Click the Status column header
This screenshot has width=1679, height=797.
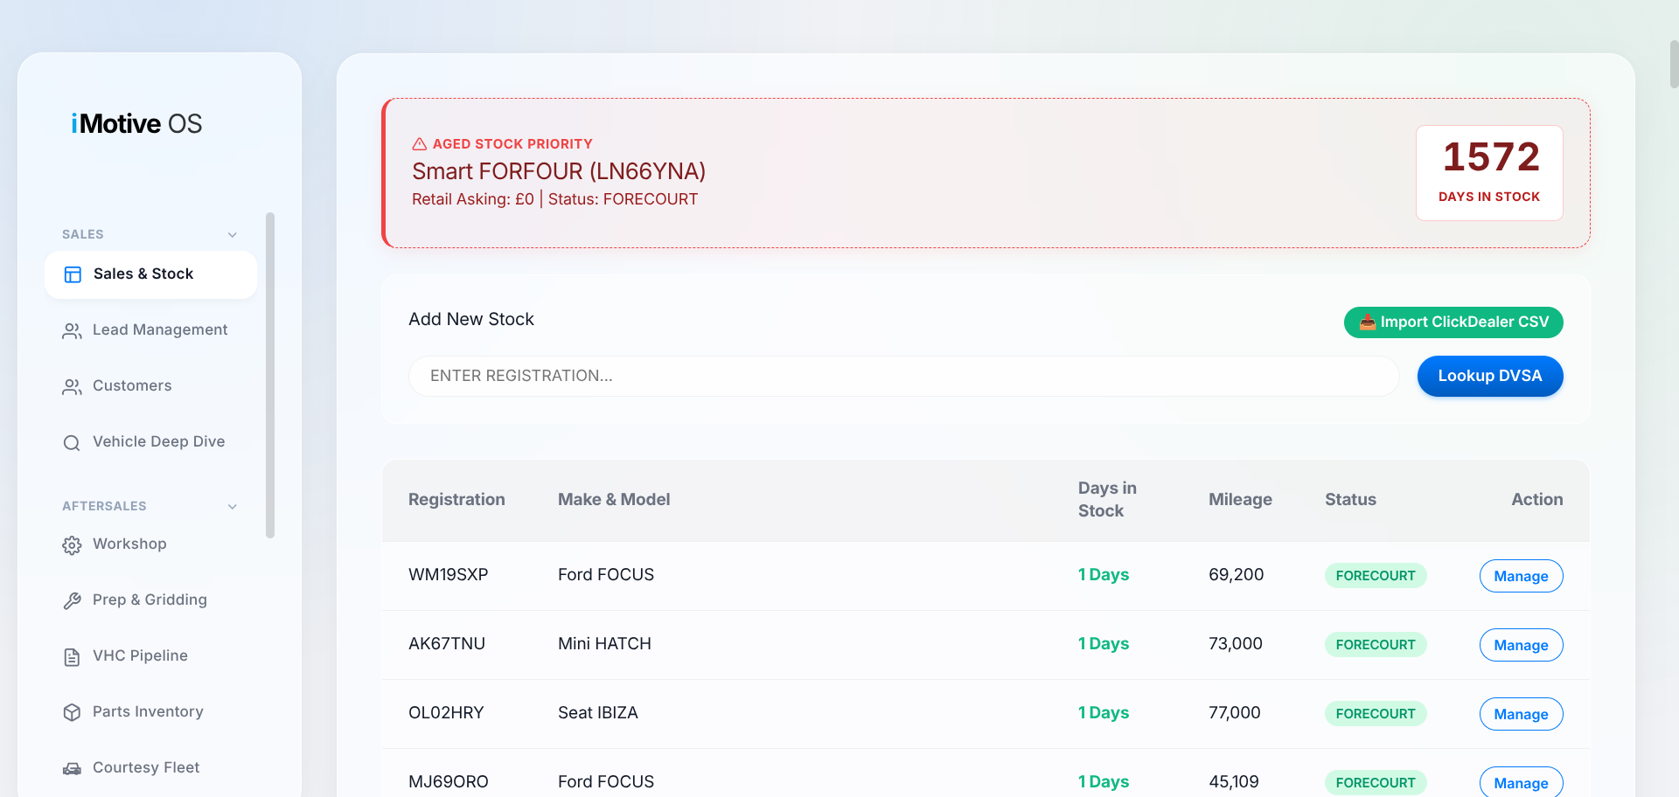point(1350,500)
